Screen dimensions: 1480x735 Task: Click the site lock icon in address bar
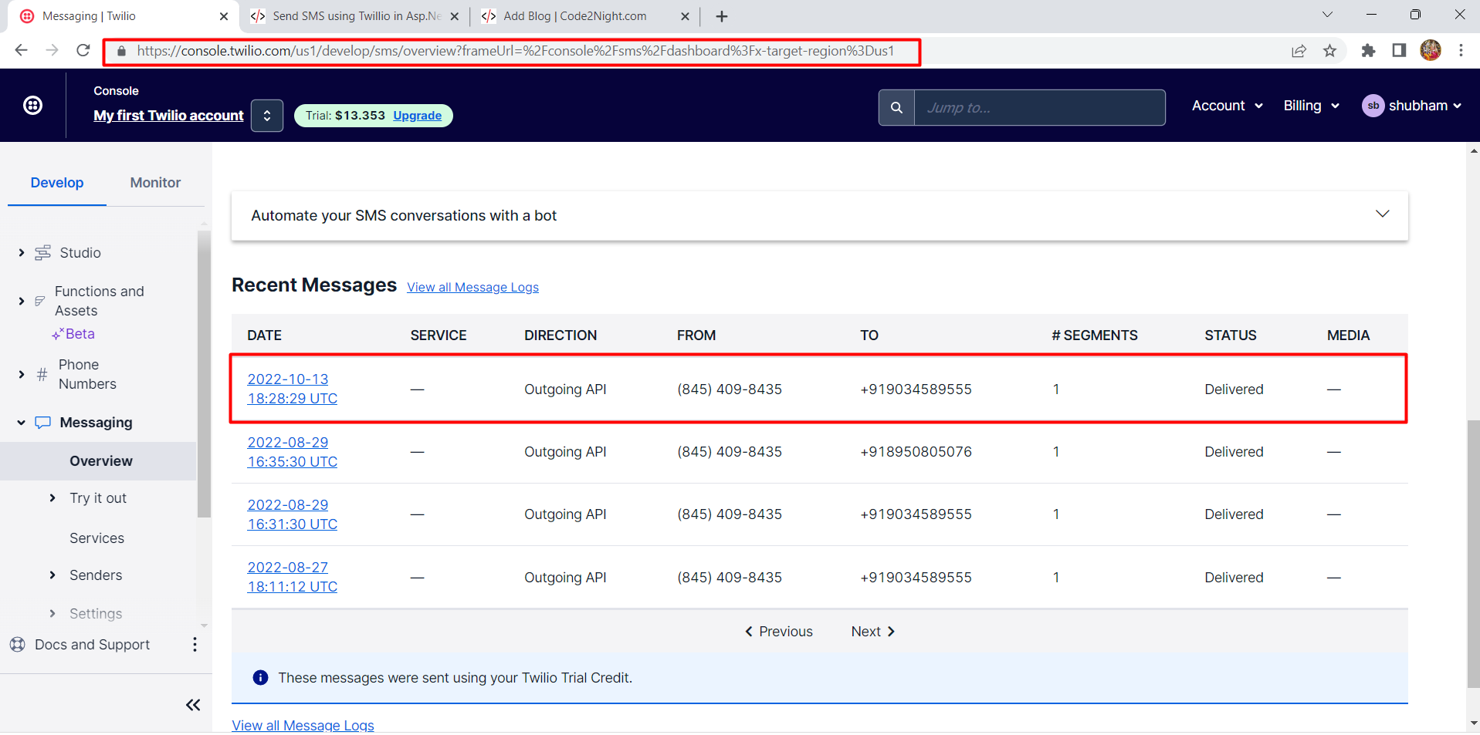121,51
